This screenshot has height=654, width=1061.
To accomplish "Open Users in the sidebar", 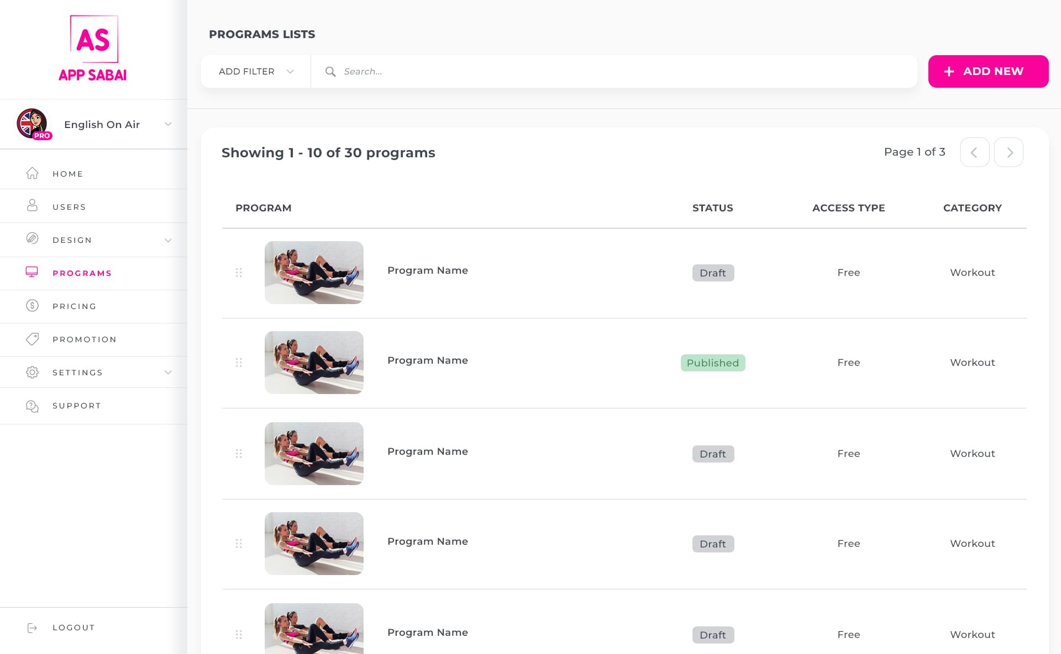I will click(93, 206).
